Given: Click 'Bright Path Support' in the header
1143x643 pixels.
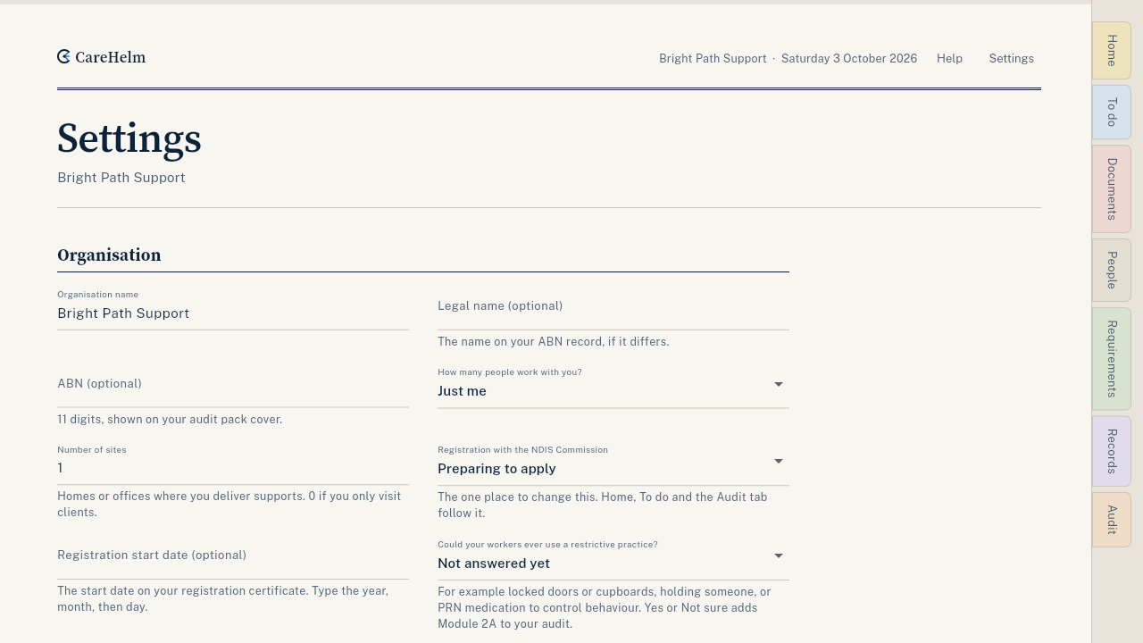Looking at the screenshot, I should (x=713, y=59).
